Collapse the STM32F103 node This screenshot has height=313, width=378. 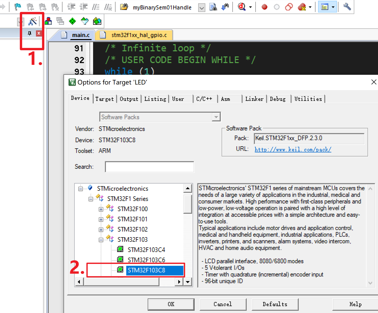[x=101, y=240]
